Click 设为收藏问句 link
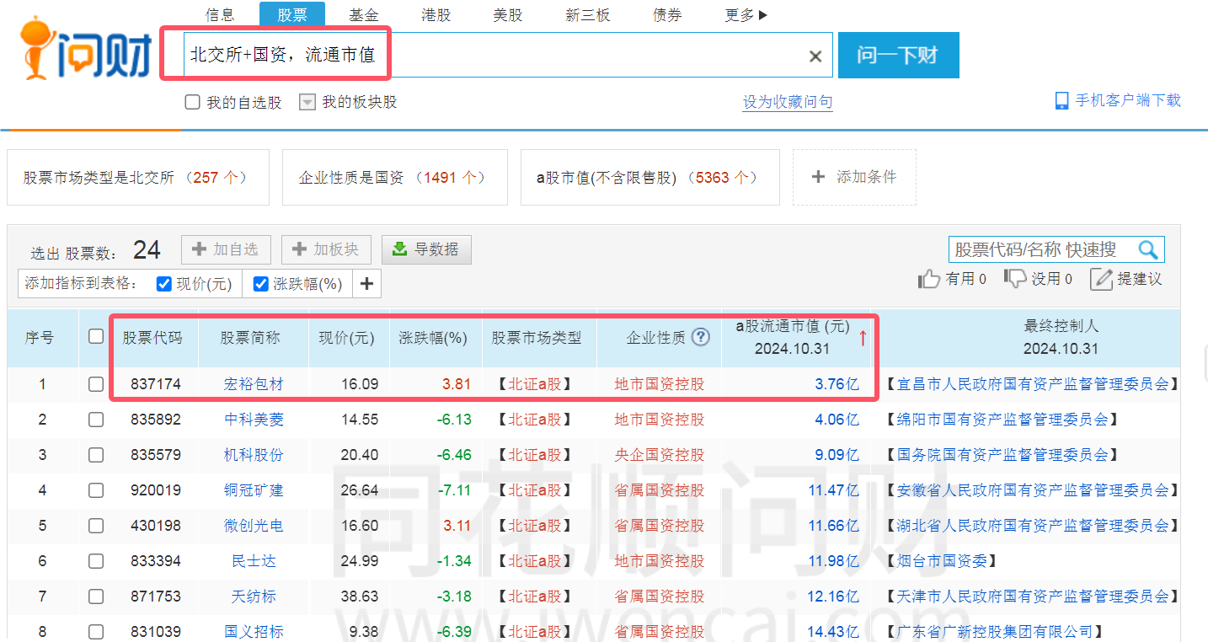The height and width of the screenshot is (642, 1208). coord(788,102)
